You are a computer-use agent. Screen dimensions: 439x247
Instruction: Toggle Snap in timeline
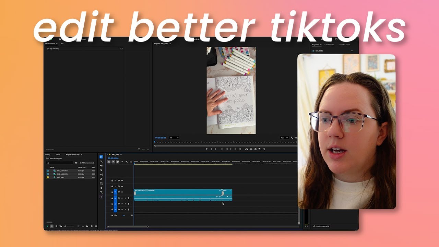click(113, 162)
